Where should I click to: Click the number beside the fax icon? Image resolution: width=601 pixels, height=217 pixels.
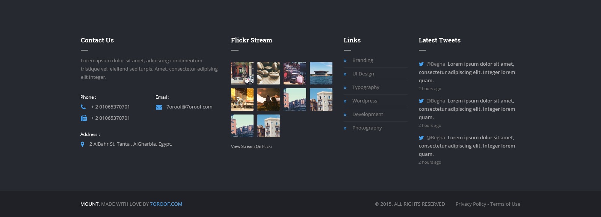(110, 118)
